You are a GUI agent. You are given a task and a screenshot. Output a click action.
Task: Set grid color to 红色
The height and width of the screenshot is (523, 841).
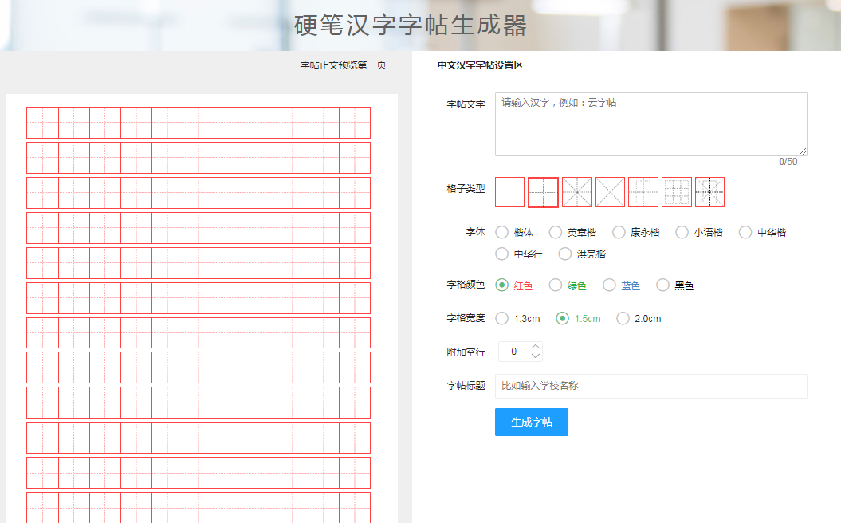pyautogui.click(x=514, y=285)
